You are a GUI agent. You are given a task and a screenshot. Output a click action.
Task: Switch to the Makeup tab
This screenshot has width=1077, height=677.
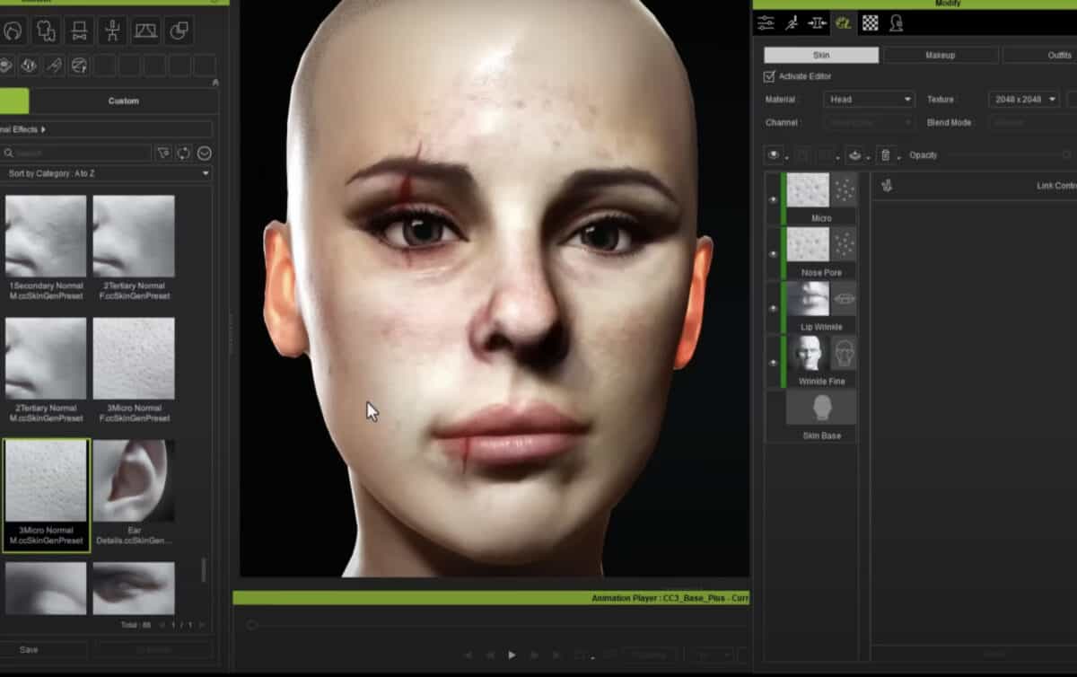tap(940, 56)
